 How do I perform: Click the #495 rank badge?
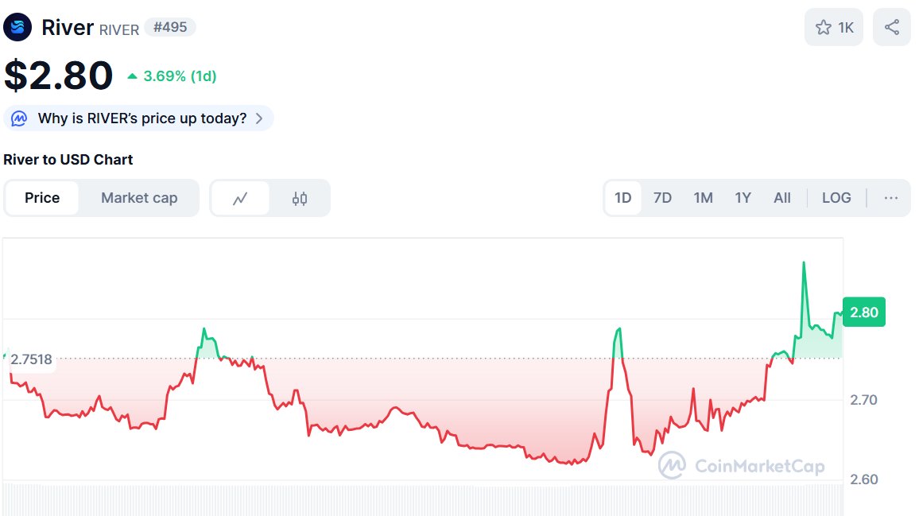170,27
